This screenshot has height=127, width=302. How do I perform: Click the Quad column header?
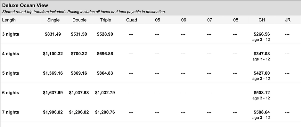point(132,20)
